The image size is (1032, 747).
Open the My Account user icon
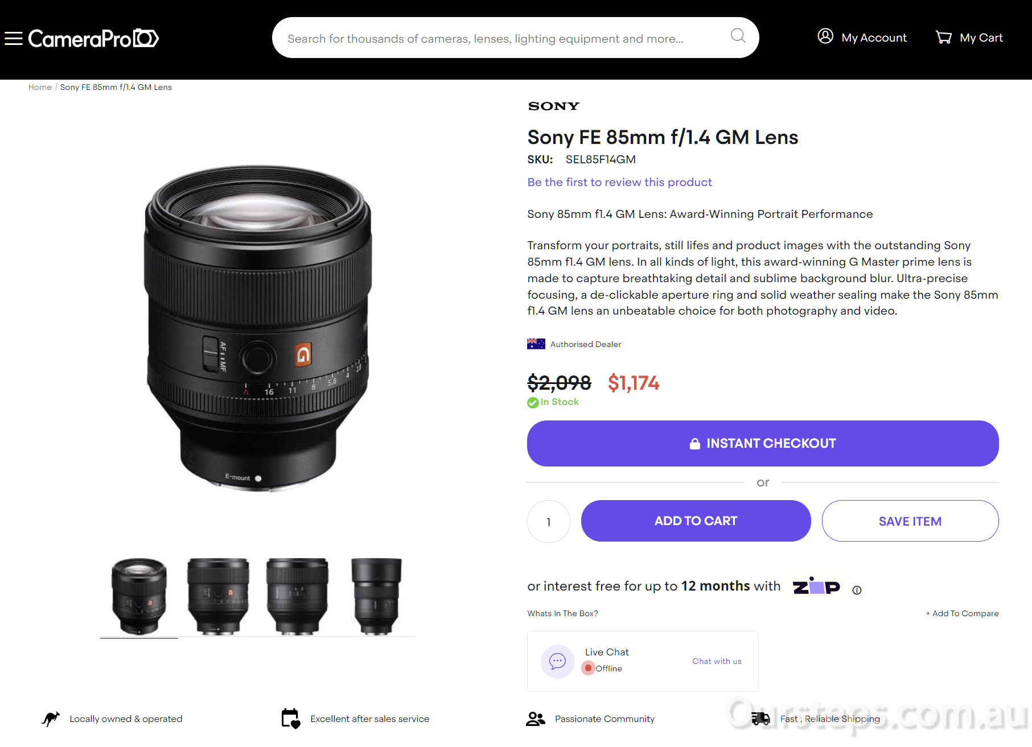click(x=825, y=36)
